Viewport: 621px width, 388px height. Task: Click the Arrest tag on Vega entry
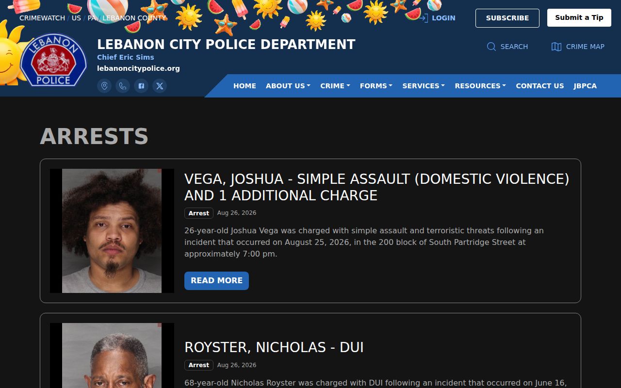click(x=199, y=213)
